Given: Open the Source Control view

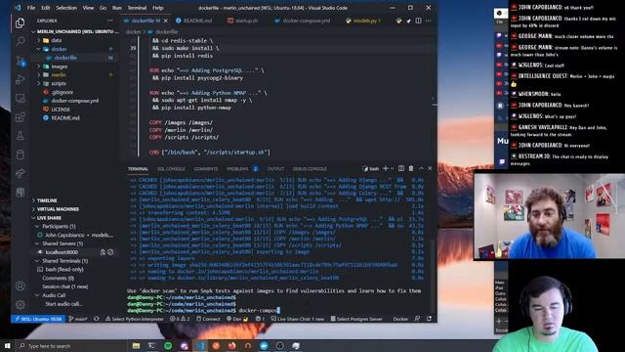Looking at the screenshot, I should pos(20,61).
